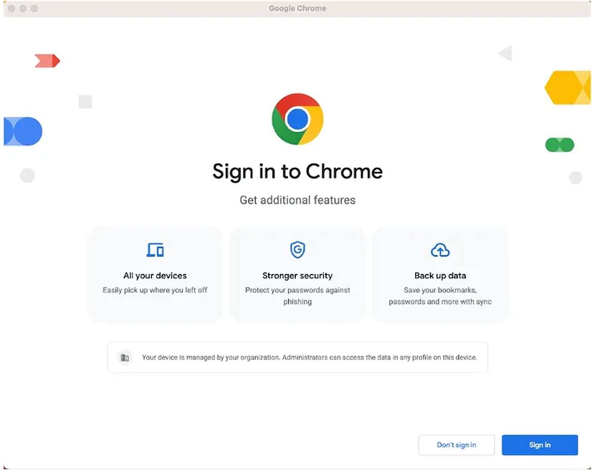Click the blue circle inside the Chrome logo
This screenshot has width=592, height=471.
(x=298, y=119)
